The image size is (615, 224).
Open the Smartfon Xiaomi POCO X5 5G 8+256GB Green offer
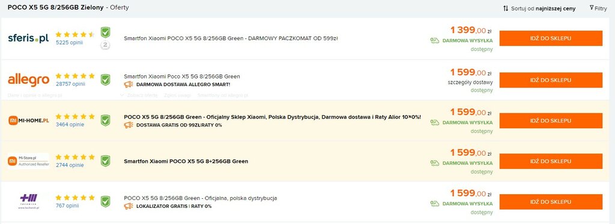[186, 161]
